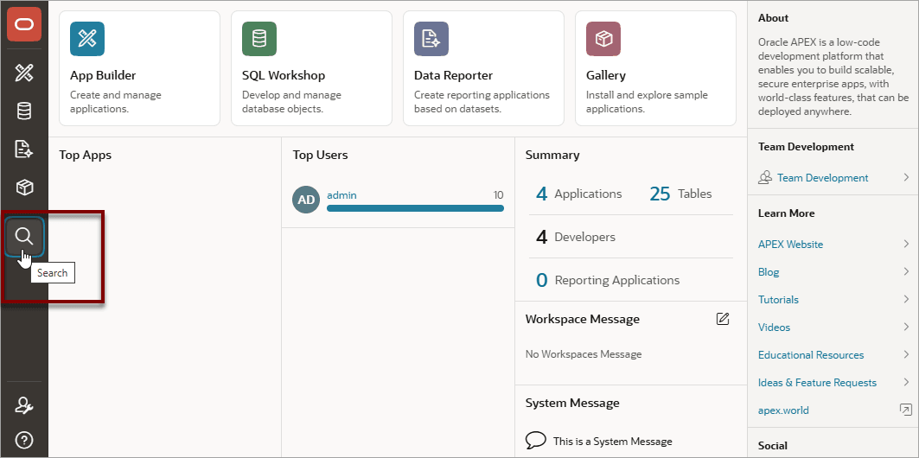Click the external link icon beside apex.world
Screen dimensions: 919x458
tap(905, 410)
